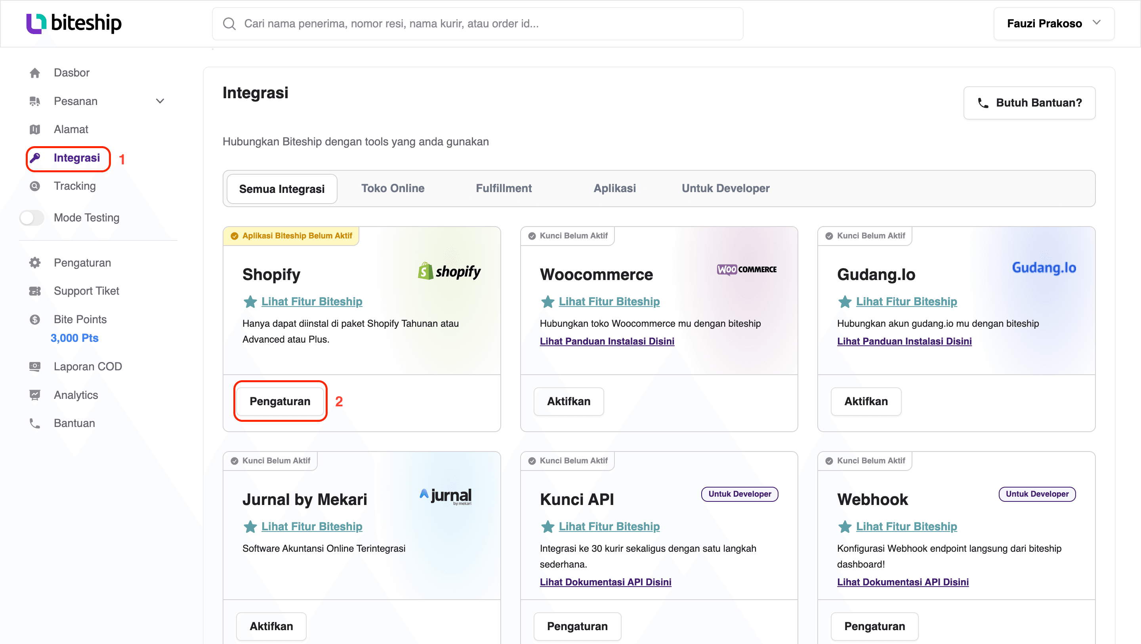
Task: Click Aktifkan on Jurnal by Mekari card
Action: tap(271, 626)
